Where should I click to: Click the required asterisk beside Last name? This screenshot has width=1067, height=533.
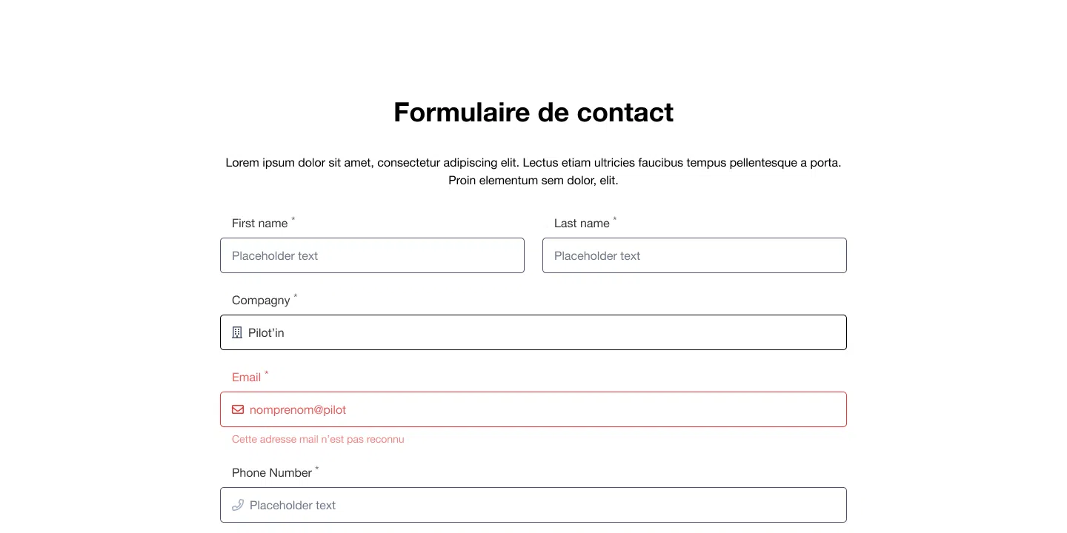point(615,219)
